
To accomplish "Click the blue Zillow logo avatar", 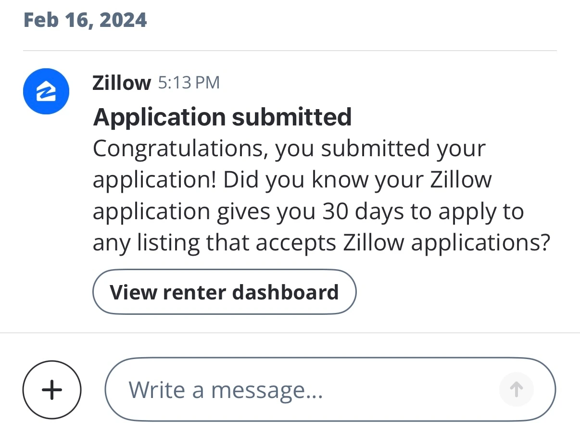I will click(x=46, y=91).
